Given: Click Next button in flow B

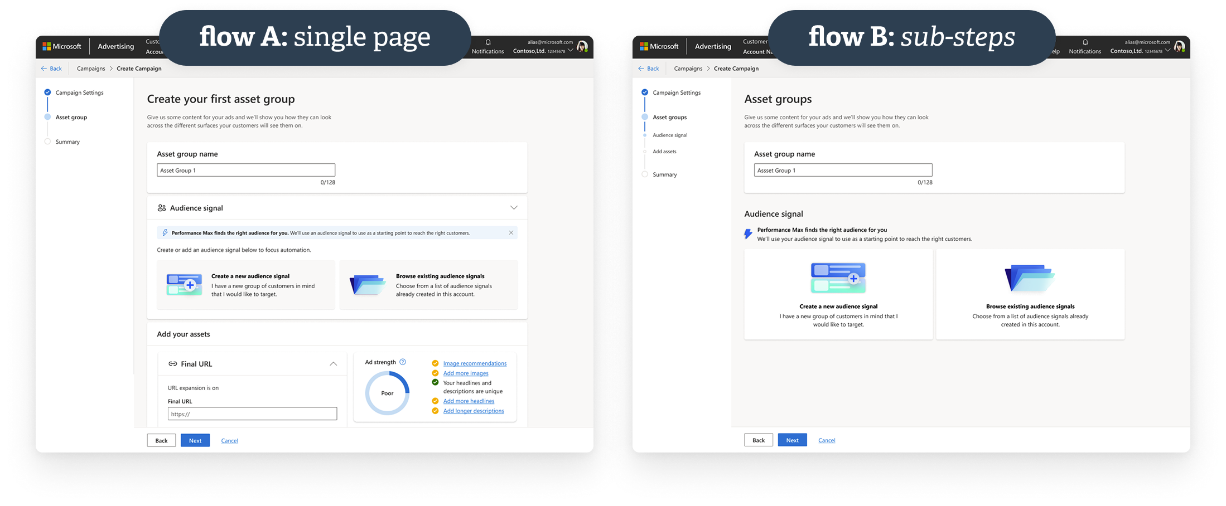Looking at the screenshot, I should click(x=793, y=440).
